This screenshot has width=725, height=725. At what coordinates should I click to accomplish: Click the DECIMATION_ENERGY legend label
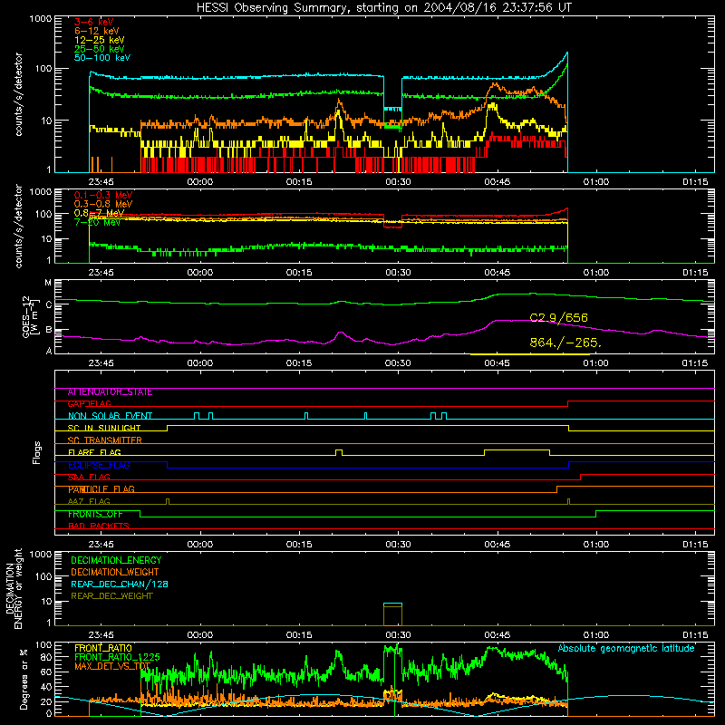point(116,560)
